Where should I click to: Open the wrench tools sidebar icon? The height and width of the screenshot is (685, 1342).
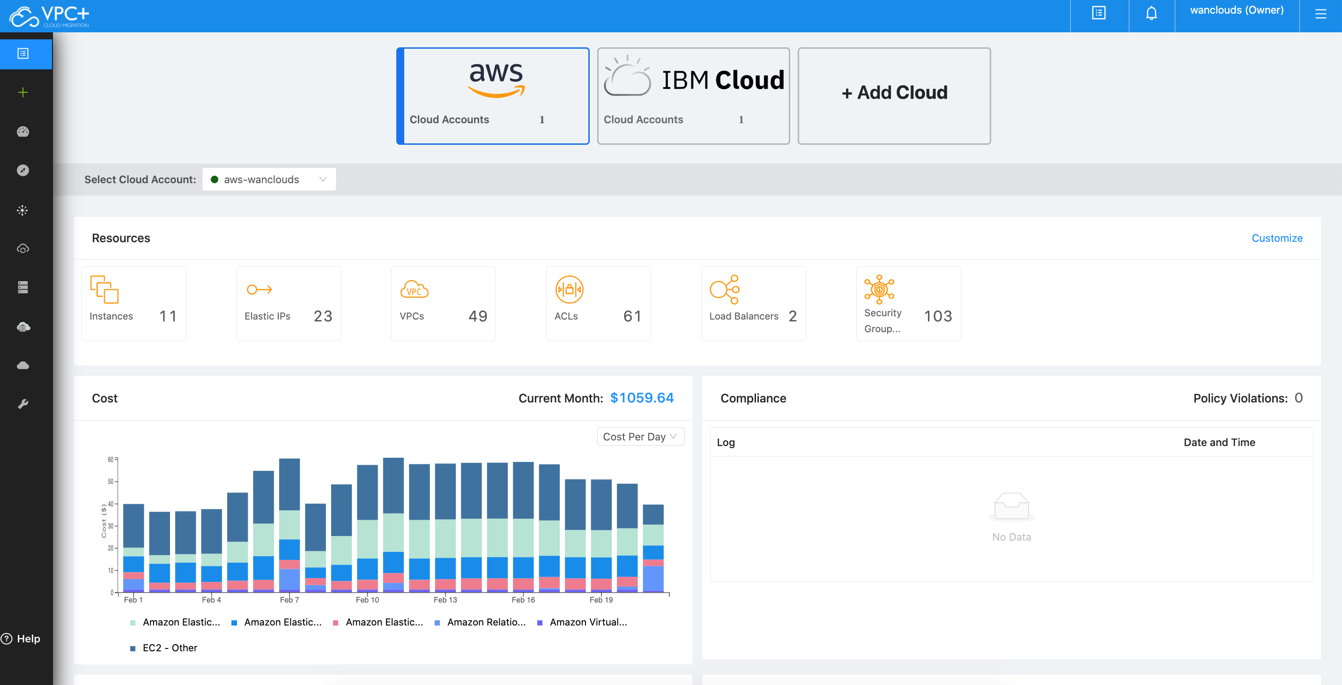(23, 404)
